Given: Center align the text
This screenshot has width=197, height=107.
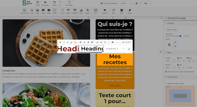Looking at the screenshot, I should coord(84,42).
